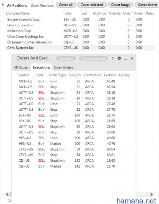Click the BSX~US ticker cell
The image size is (159, 204).
click(x=70, y=20)
